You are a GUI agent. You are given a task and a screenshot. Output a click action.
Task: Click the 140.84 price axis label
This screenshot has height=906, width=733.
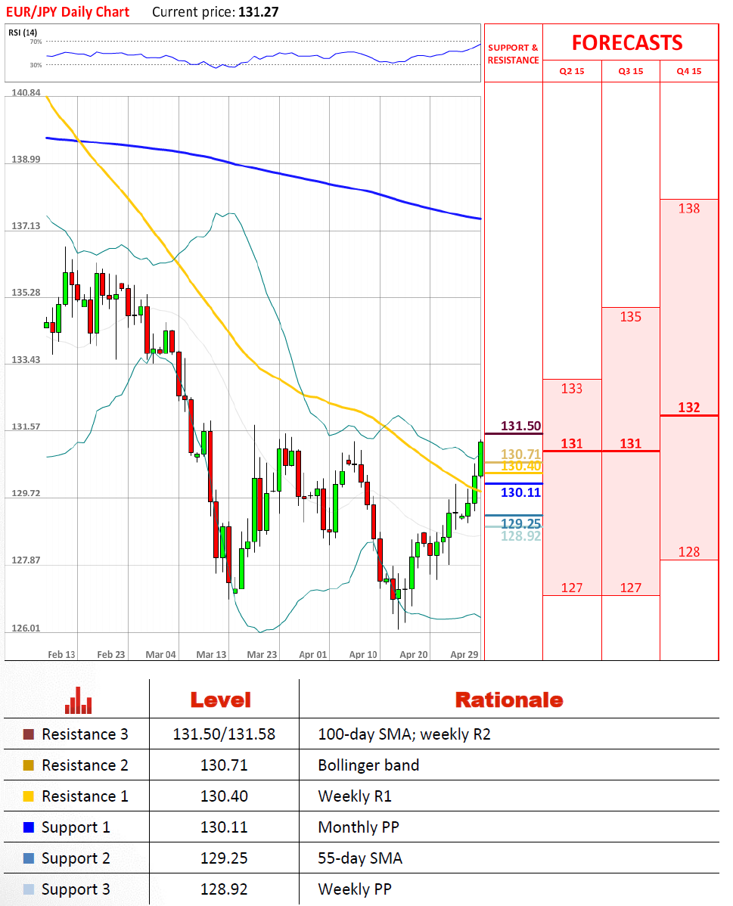pyautogui.click(x=26, y=92)
